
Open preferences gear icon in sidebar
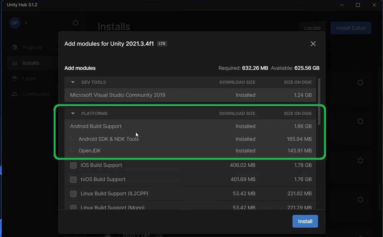click(x=75, y=23)
